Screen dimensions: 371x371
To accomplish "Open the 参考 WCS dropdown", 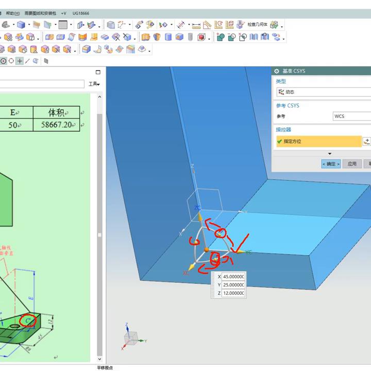I will [351, 116].
